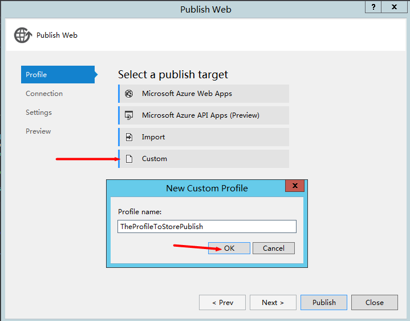The image size is (410, 321).
Task: Go to the Settings step
Action: (x=39, y=113)
